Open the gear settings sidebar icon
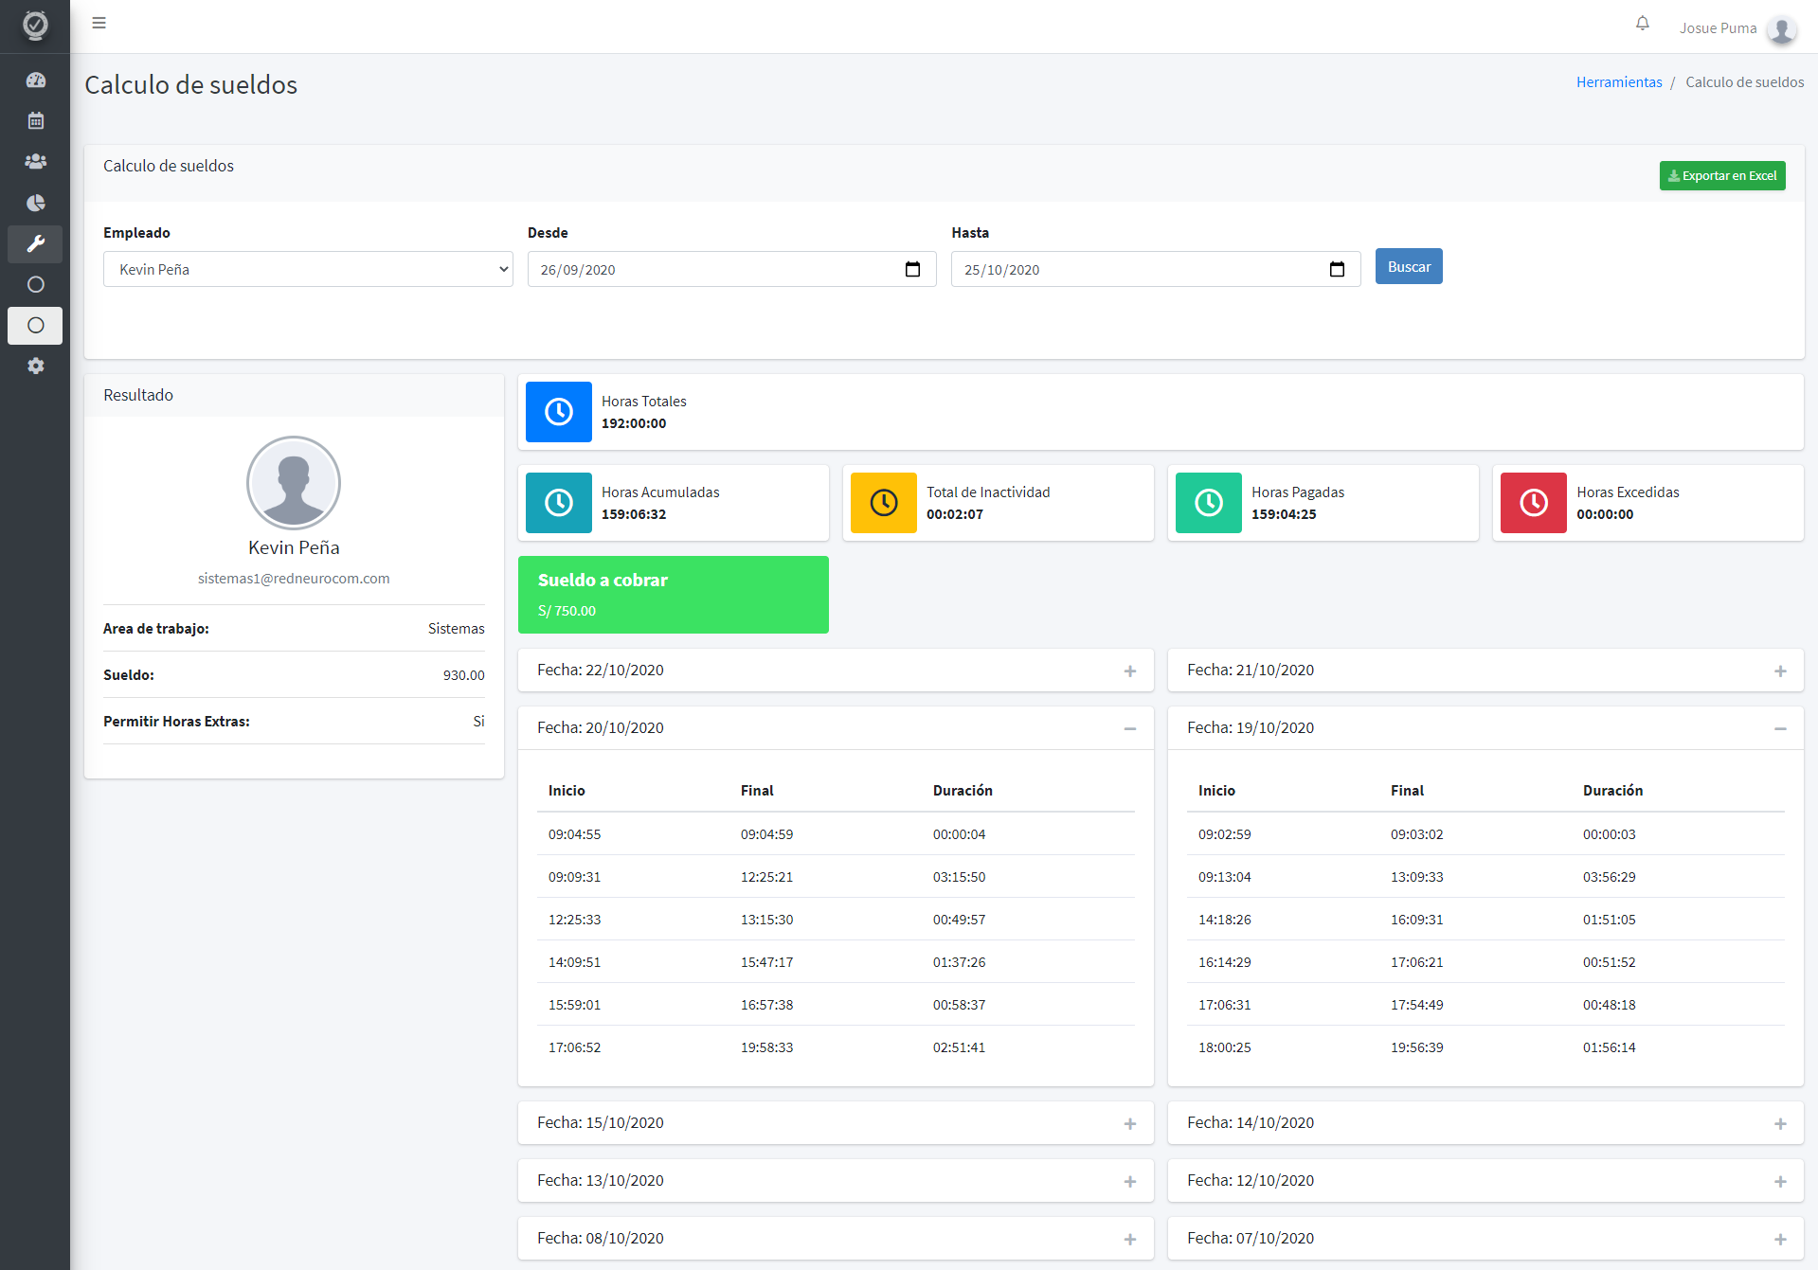Image resolution: width=1818 pixels, height=1270 pixels. pyautogui.click(x=35, y=366)
